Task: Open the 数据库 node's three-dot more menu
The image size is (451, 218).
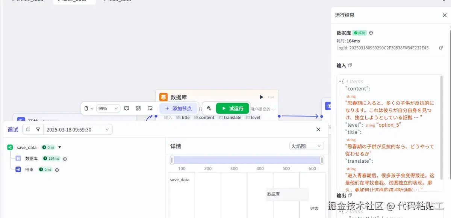Action: click(x=271, y=97)
